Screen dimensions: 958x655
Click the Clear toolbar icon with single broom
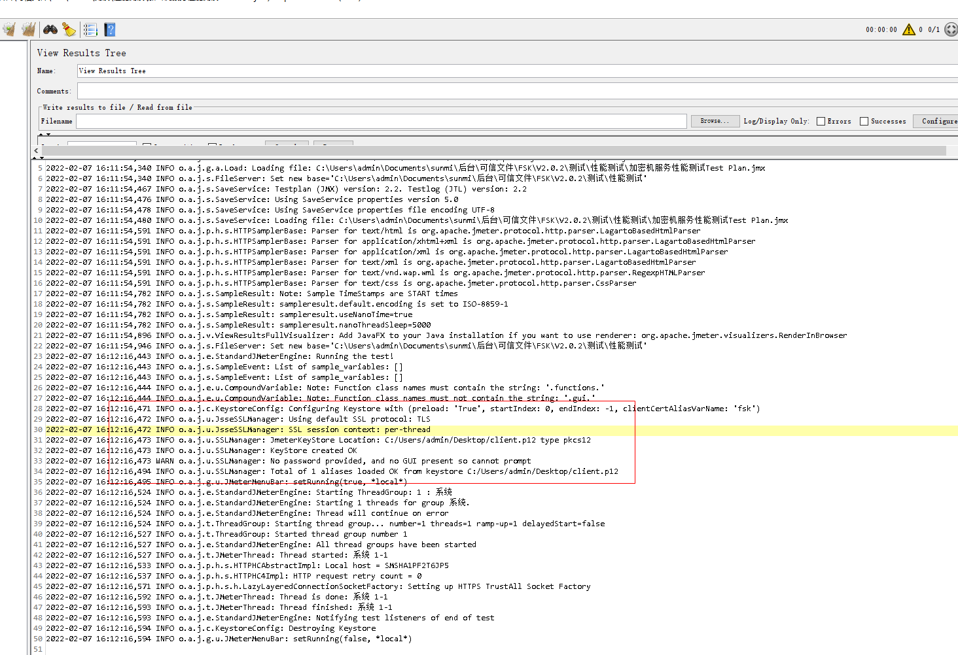(x=9, y=29)
